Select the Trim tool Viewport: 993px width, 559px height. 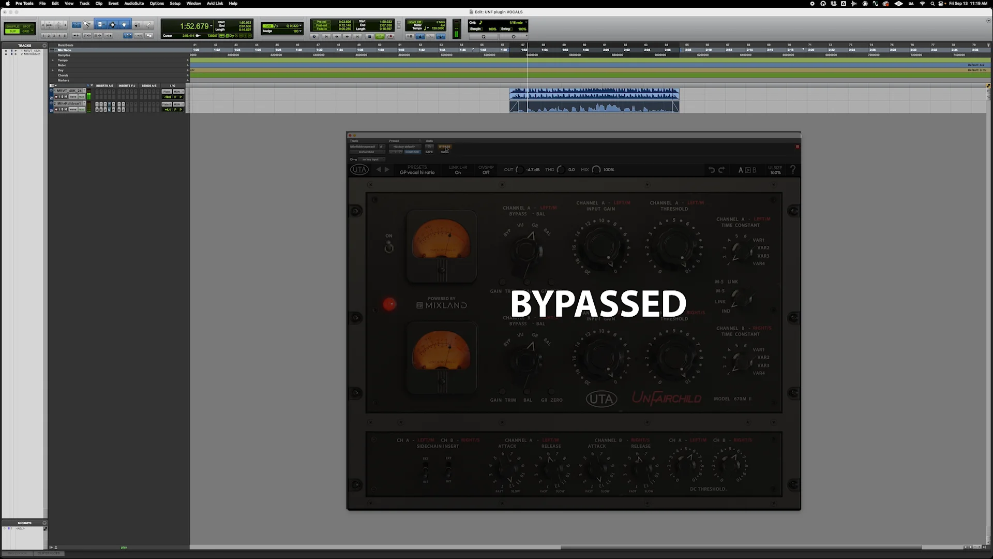[x=100, y=24]
